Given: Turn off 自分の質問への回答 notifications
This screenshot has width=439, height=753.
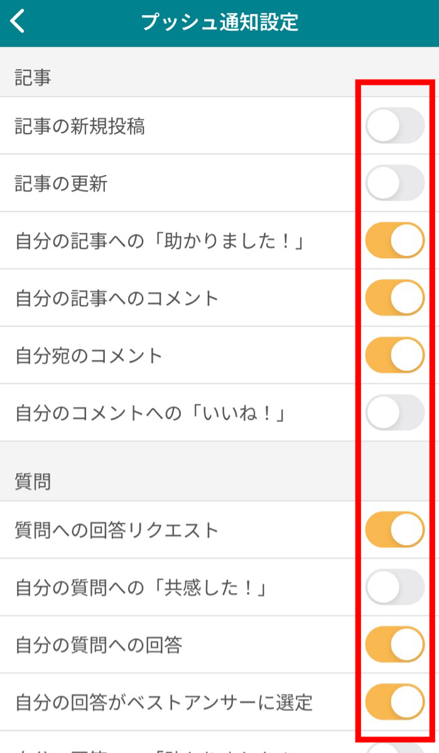Looking at the screenshot, I should (x=395, y=644).
